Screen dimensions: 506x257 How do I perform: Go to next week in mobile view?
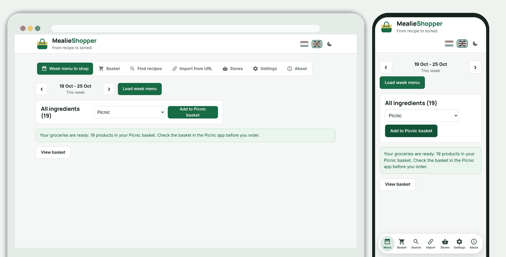coord(475,67)
